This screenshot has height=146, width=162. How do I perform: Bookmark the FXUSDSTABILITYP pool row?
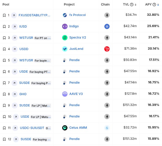coord(4,15)
